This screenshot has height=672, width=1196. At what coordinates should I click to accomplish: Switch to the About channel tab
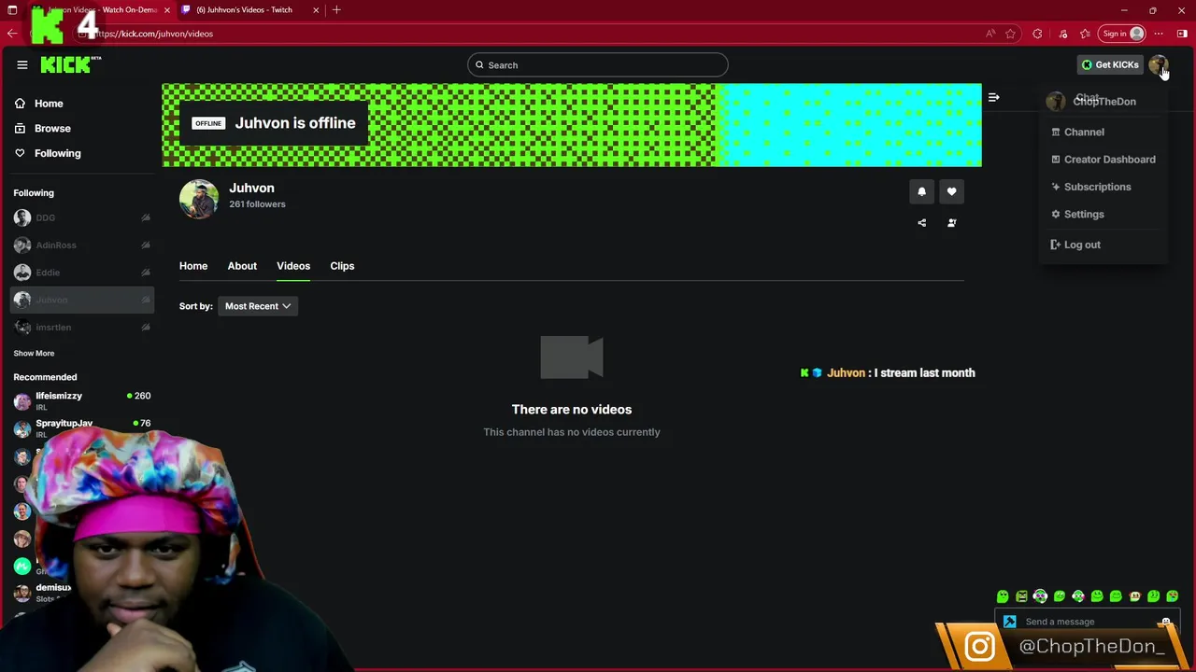click(x=242, y=266)
